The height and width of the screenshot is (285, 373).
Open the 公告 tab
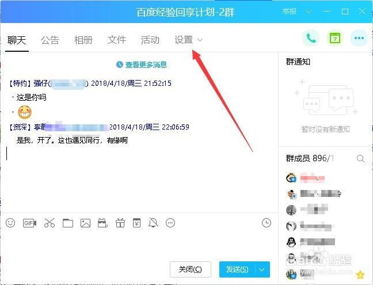[x=50, y=40]
